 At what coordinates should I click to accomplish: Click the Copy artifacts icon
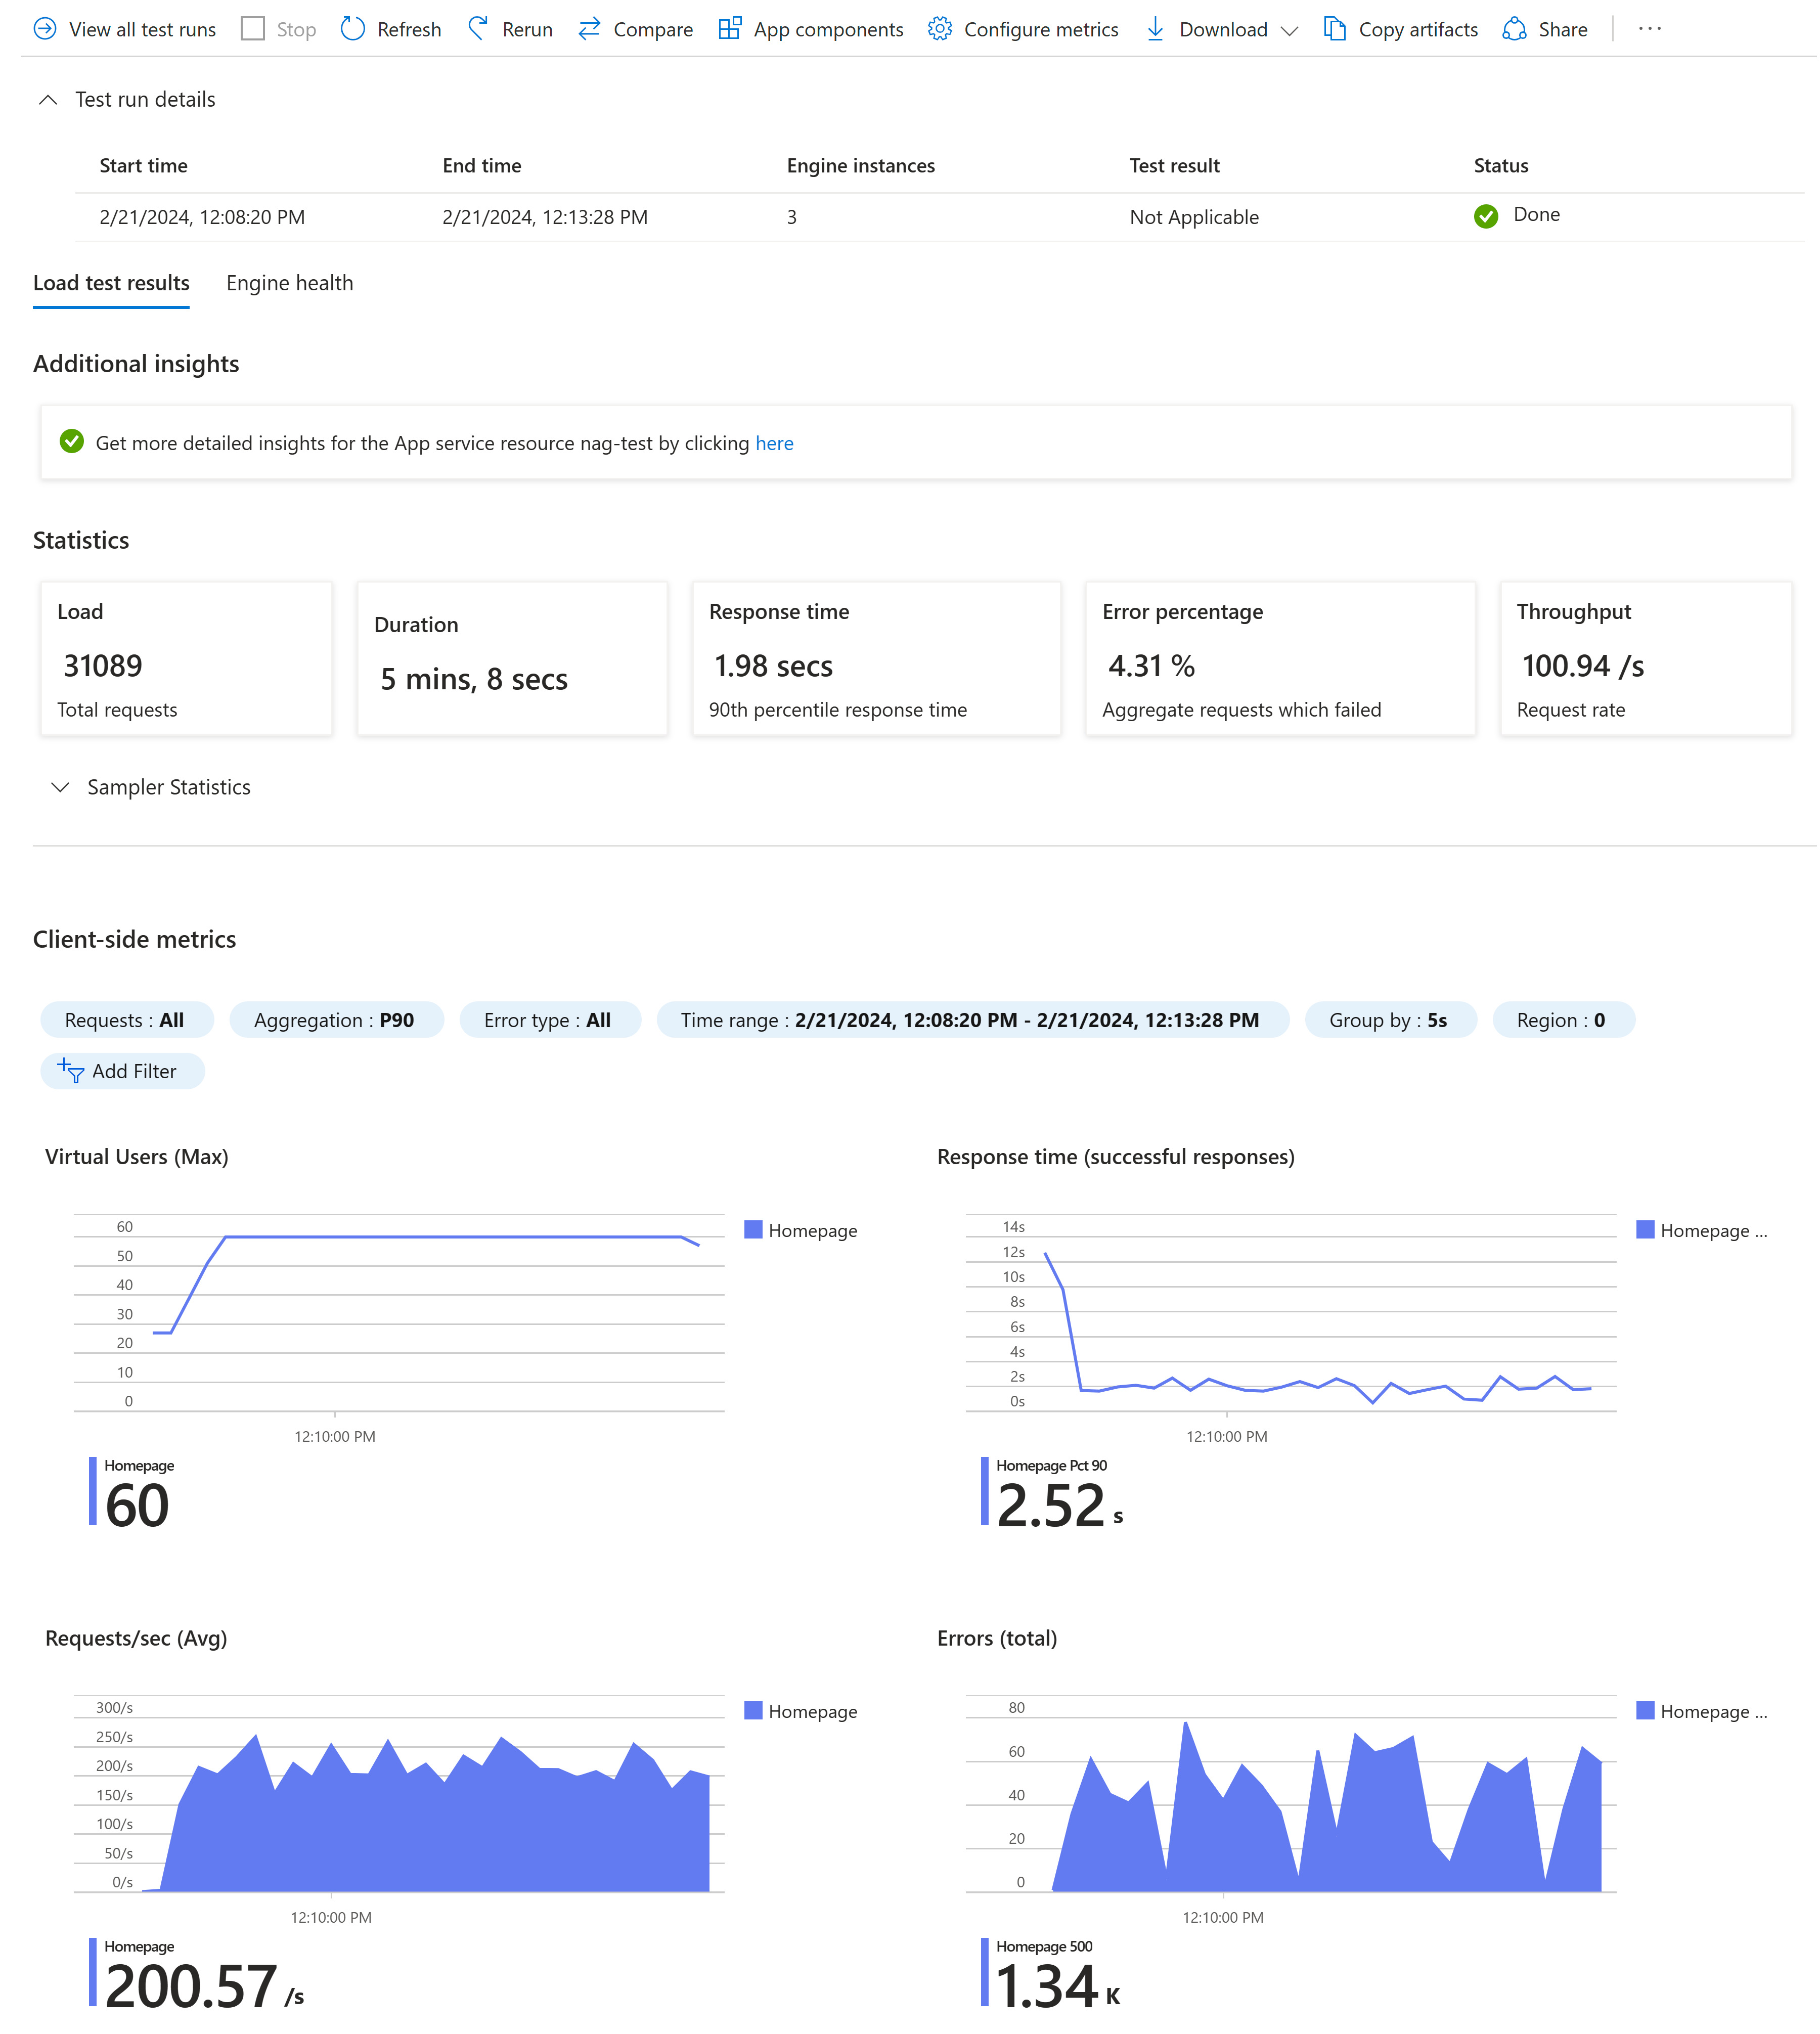(x=1335, y=29)
